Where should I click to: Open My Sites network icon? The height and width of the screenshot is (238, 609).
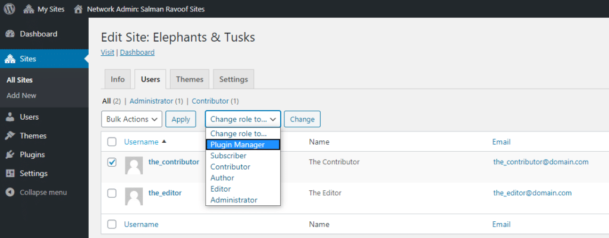(x=29, y=10)
